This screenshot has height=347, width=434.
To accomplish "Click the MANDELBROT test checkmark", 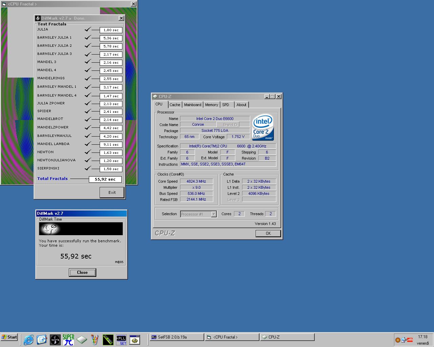I will (x=87, y=119).
